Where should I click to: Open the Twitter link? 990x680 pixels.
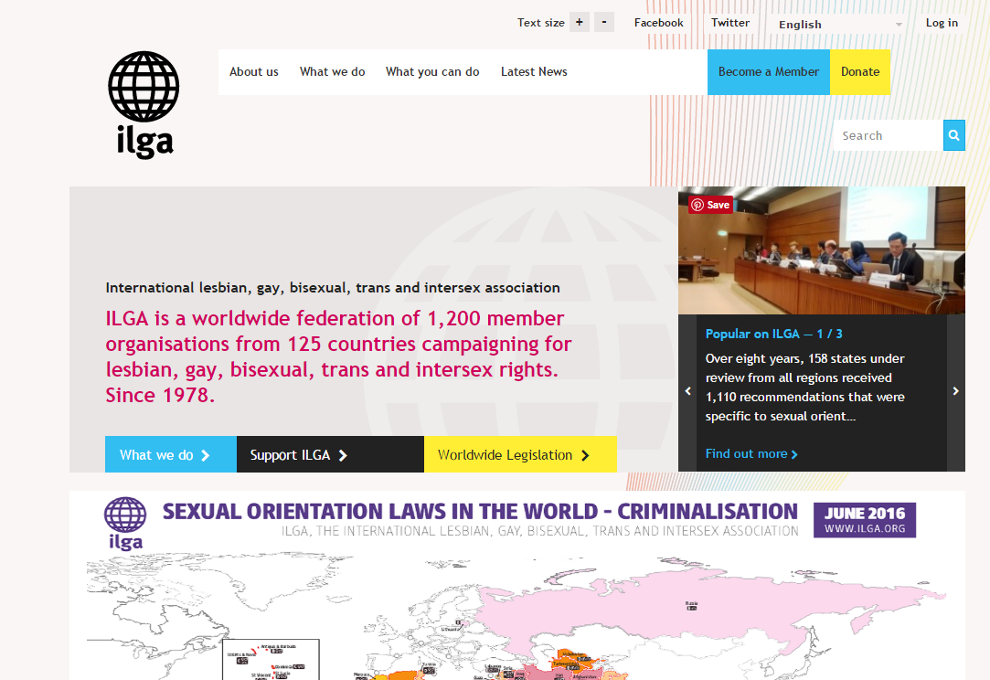coord(729,23)
